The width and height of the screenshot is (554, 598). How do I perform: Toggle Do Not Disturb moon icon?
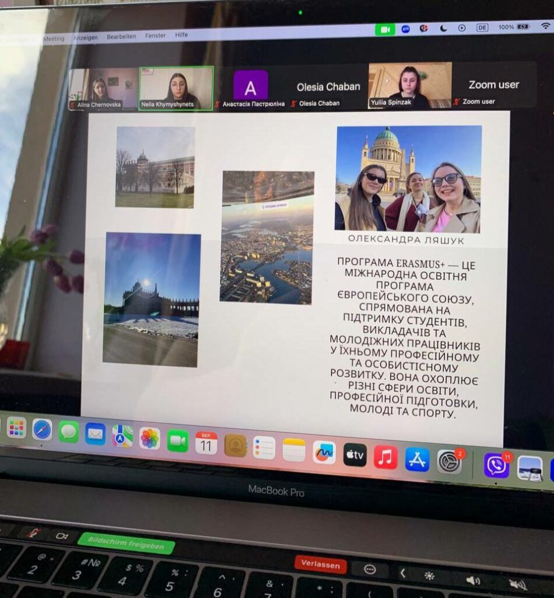(x=443, y=27)
